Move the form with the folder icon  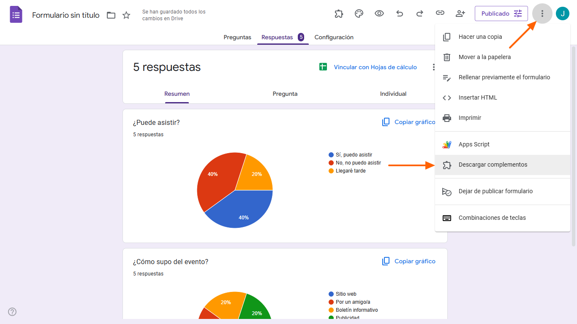[111, 15]
